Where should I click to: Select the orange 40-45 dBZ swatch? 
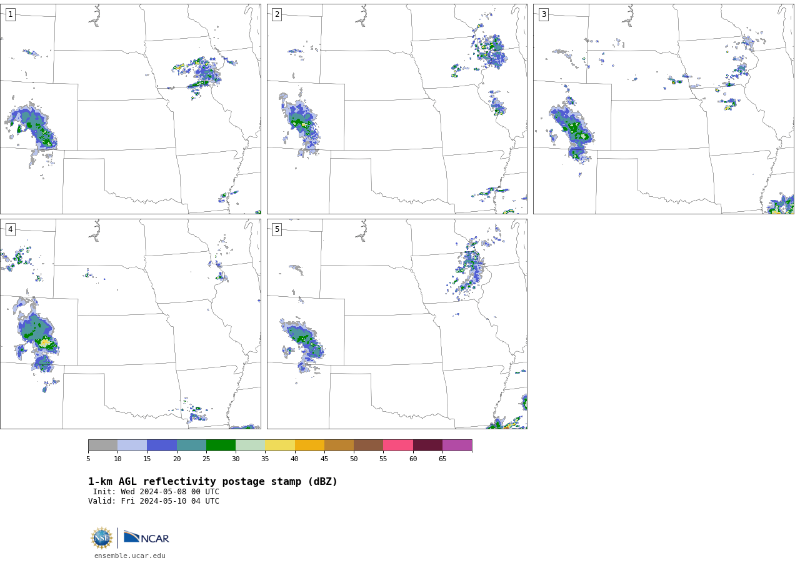click(x=309, y=445)
